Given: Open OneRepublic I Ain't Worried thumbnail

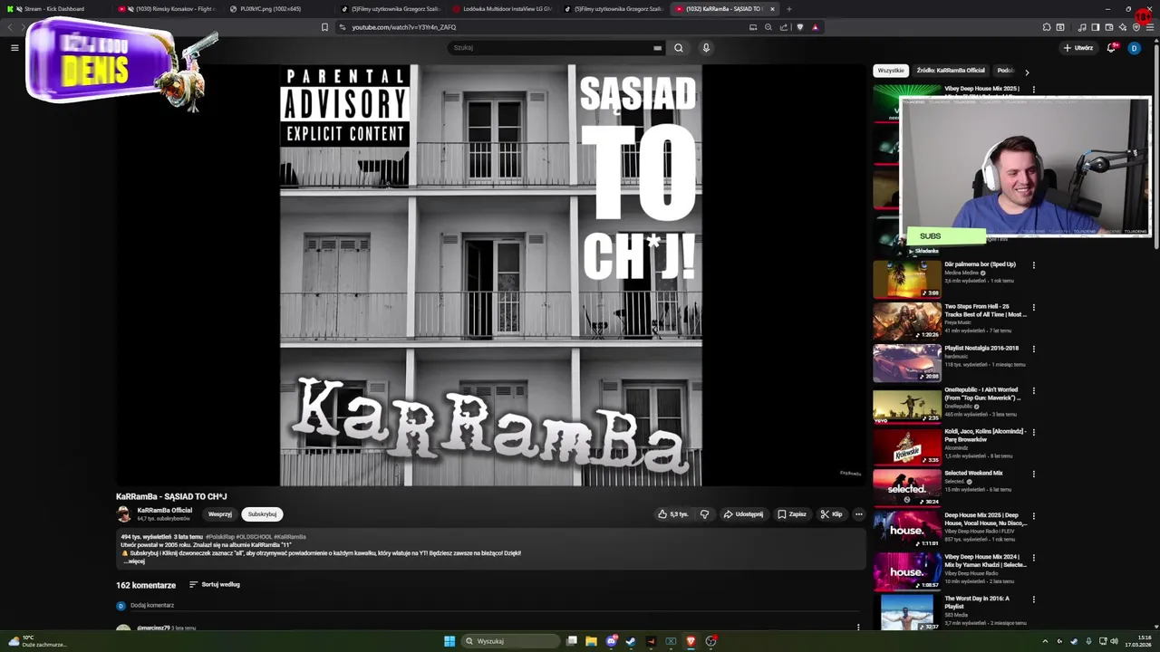Looking at the screenshot, I should click(907, 406).
